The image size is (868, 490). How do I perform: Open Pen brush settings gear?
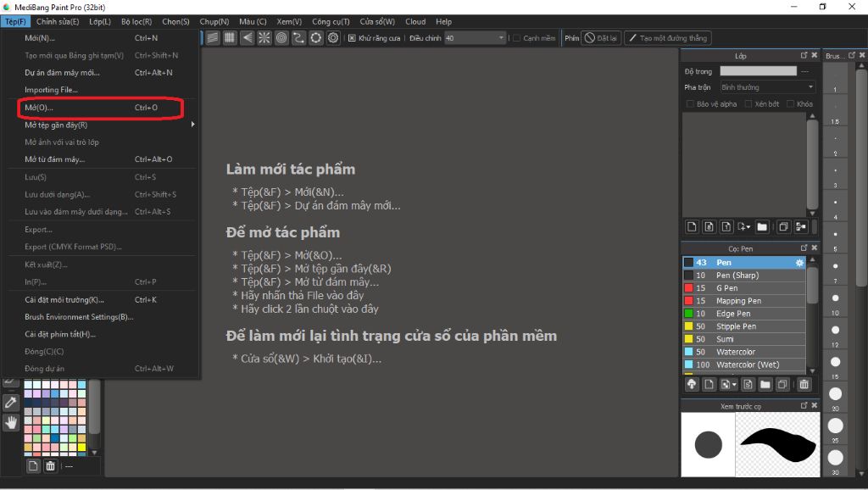click(799, 263)
